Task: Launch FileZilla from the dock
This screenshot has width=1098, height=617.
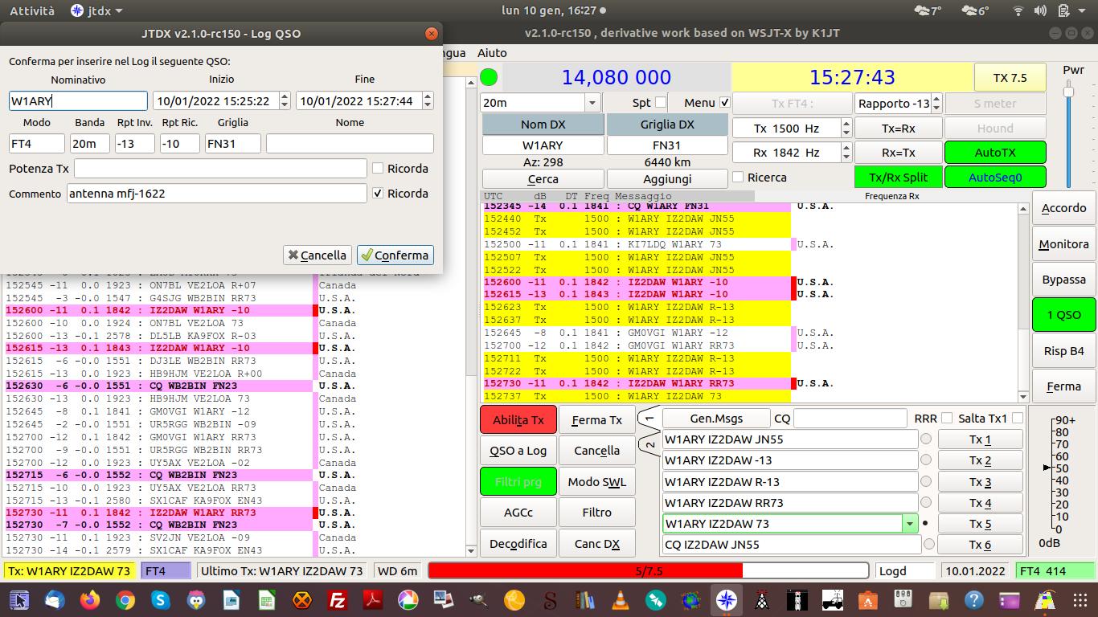Action: pos(338,599)
